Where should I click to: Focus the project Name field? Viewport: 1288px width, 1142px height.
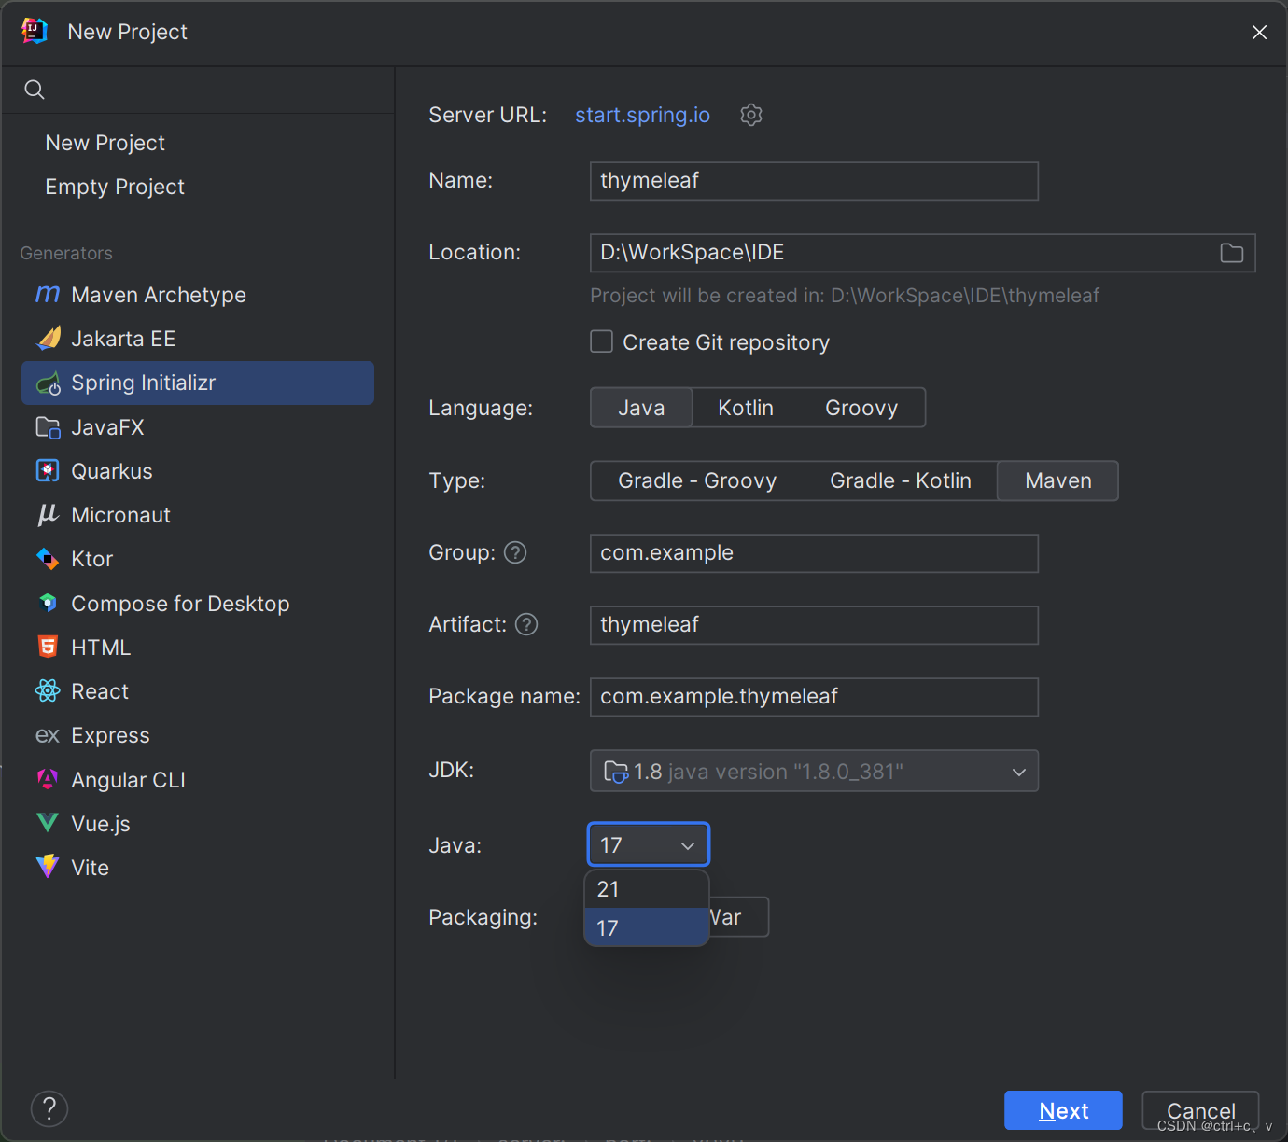[x=814, y=181]
